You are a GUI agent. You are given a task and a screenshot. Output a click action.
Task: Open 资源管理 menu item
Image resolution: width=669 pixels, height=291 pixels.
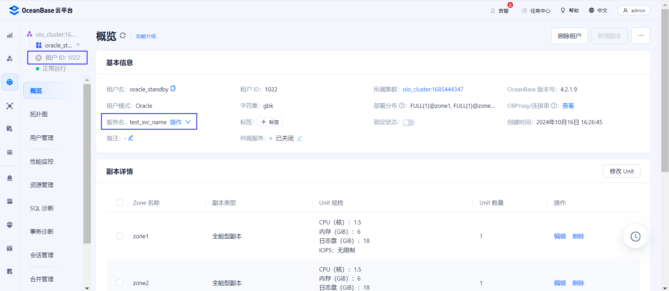(42, 185)
